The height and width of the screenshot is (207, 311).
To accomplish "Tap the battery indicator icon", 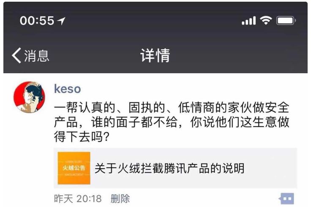I will [286, 20].
